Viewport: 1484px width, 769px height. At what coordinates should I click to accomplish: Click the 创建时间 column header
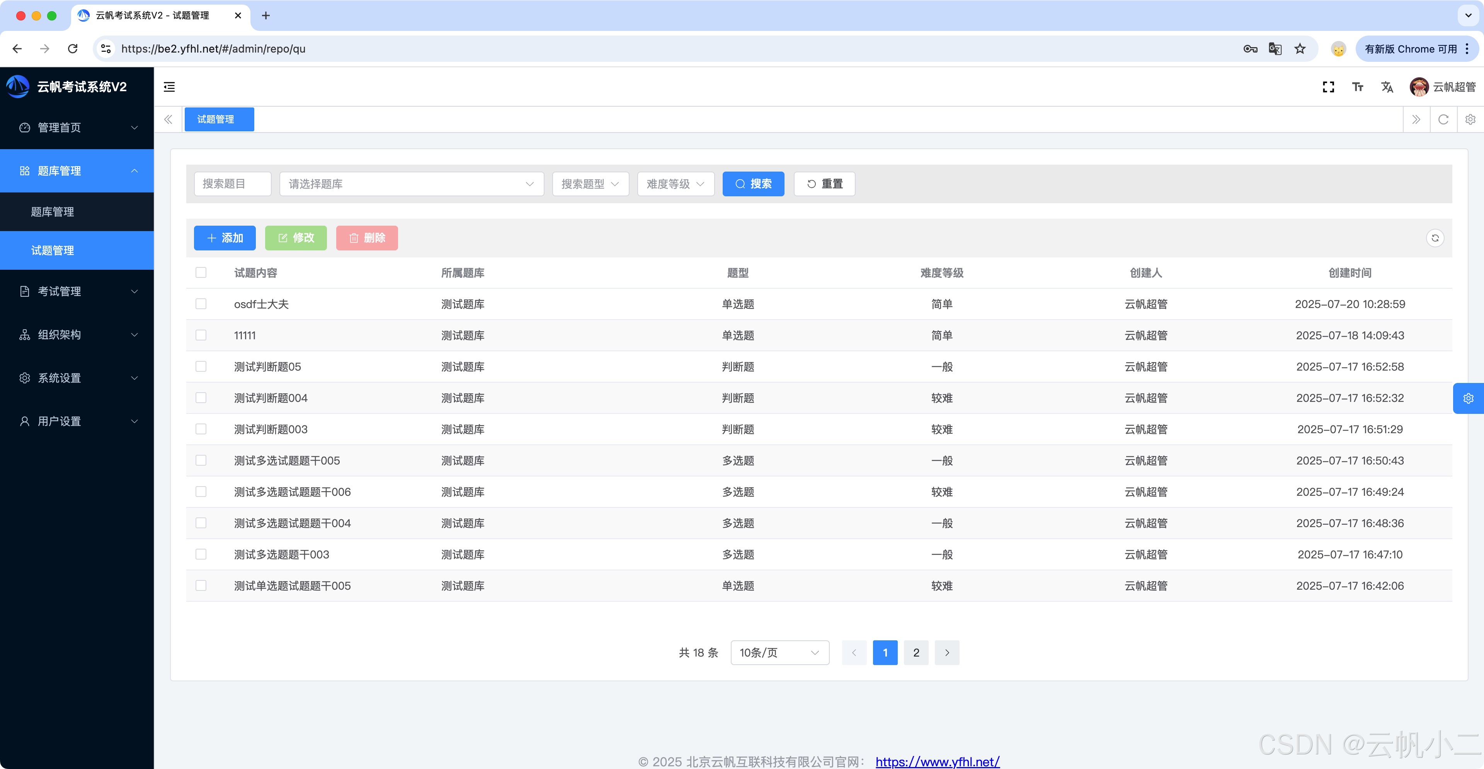(x=1350, y=272)
